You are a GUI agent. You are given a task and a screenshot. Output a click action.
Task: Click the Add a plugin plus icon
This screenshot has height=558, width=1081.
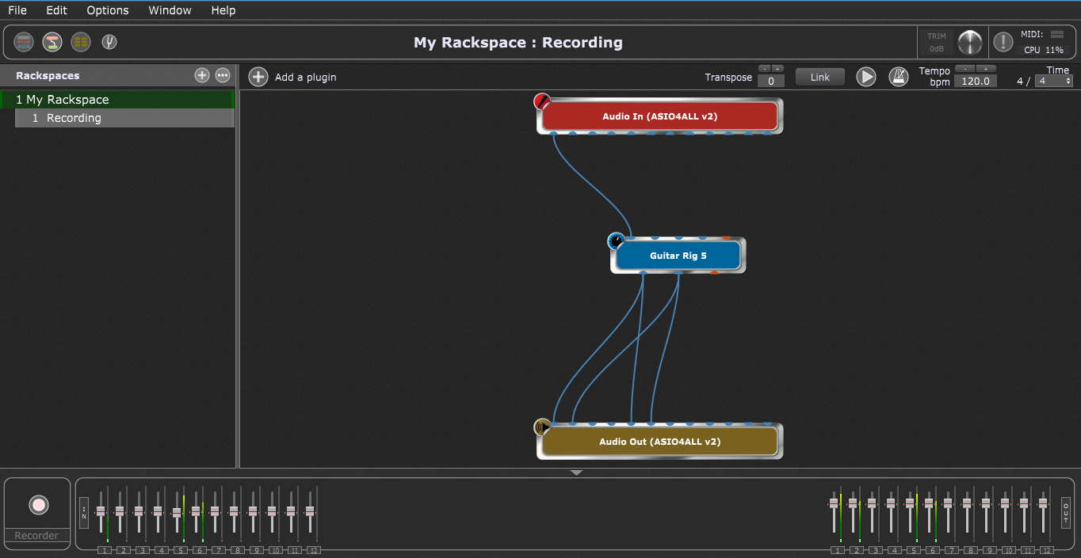pos(258,77)
